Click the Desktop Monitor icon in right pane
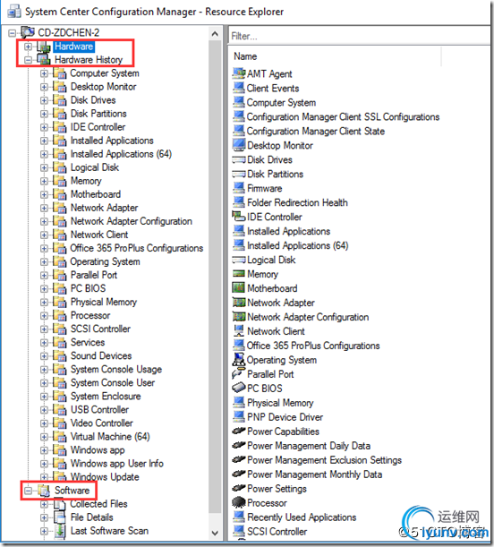The image size is (494, 547). point(239,145)
